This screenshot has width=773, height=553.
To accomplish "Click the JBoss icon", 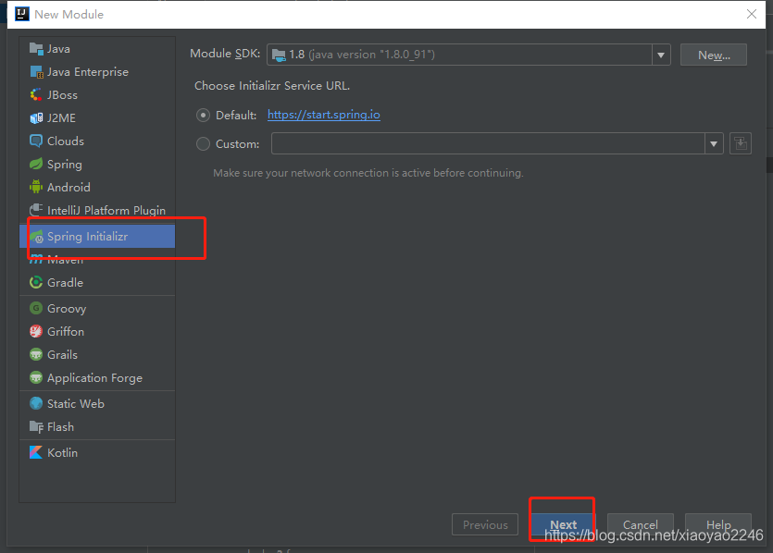I will pos(36,95).
